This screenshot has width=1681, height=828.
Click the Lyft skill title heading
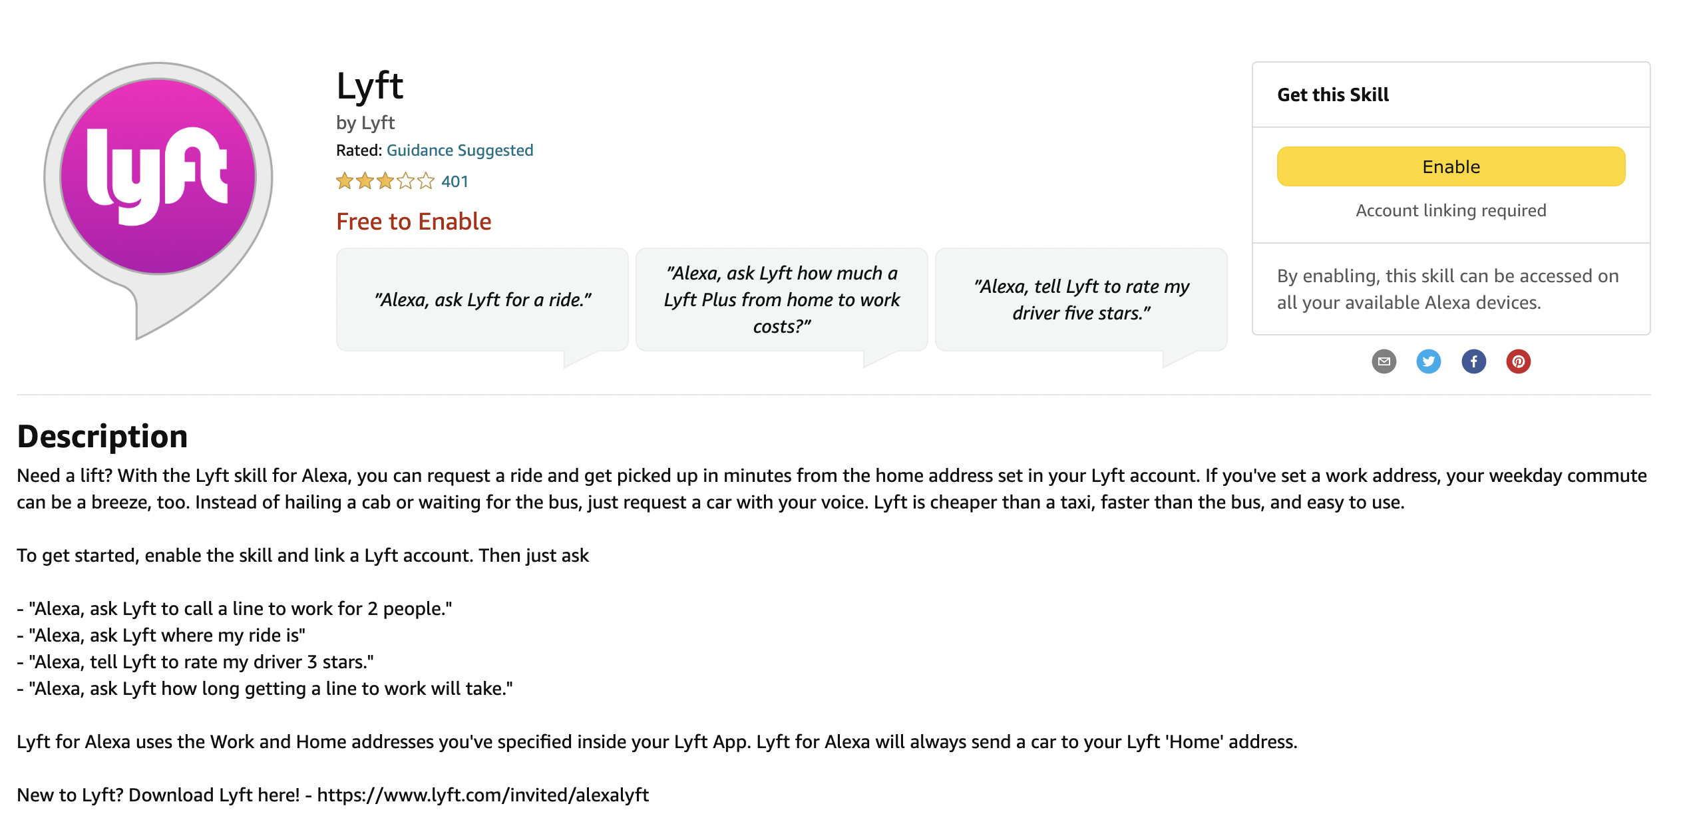[370, 86]
